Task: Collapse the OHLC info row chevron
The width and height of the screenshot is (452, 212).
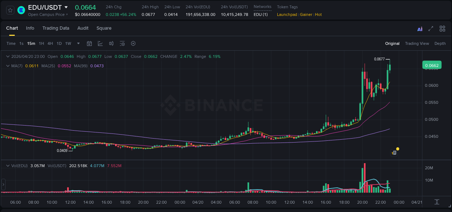Action: pyautogui.click(x=7, y=56)
